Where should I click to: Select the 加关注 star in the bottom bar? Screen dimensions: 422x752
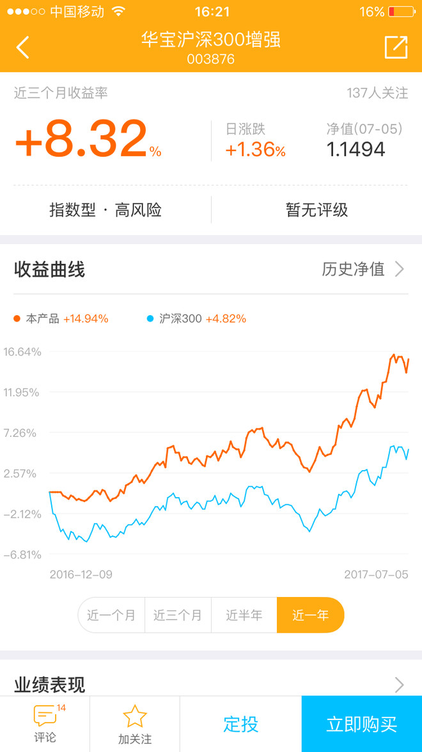[134, 721]
